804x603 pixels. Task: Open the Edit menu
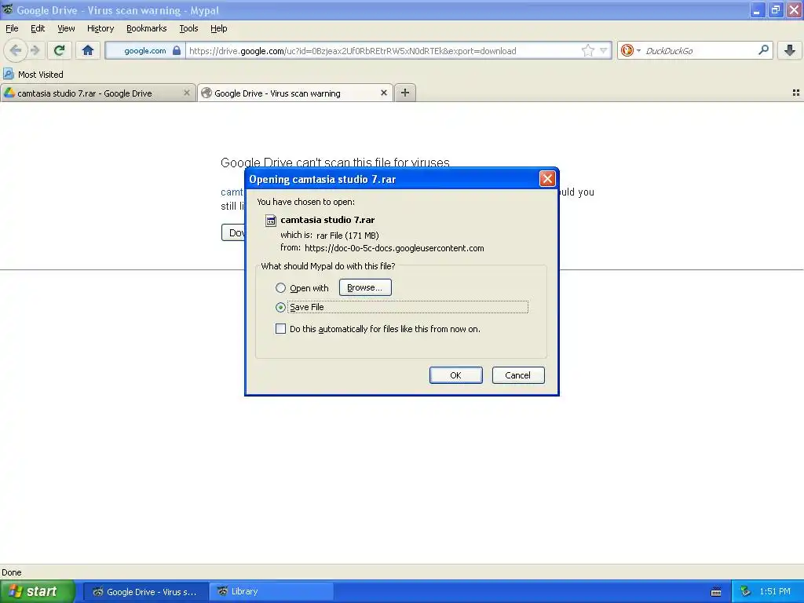pos(38,28)
